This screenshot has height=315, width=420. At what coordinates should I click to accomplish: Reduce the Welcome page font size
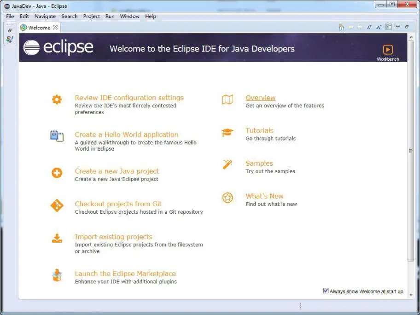(x=369, y=27)
